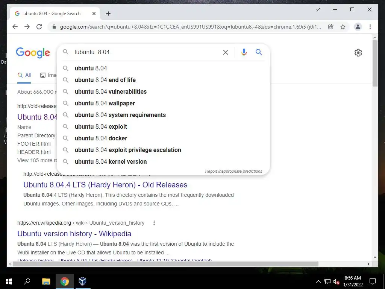Bookmark this tab with the star
Image resolution: width=385 pixels, height=289 pixels.
tap(343, 27)
